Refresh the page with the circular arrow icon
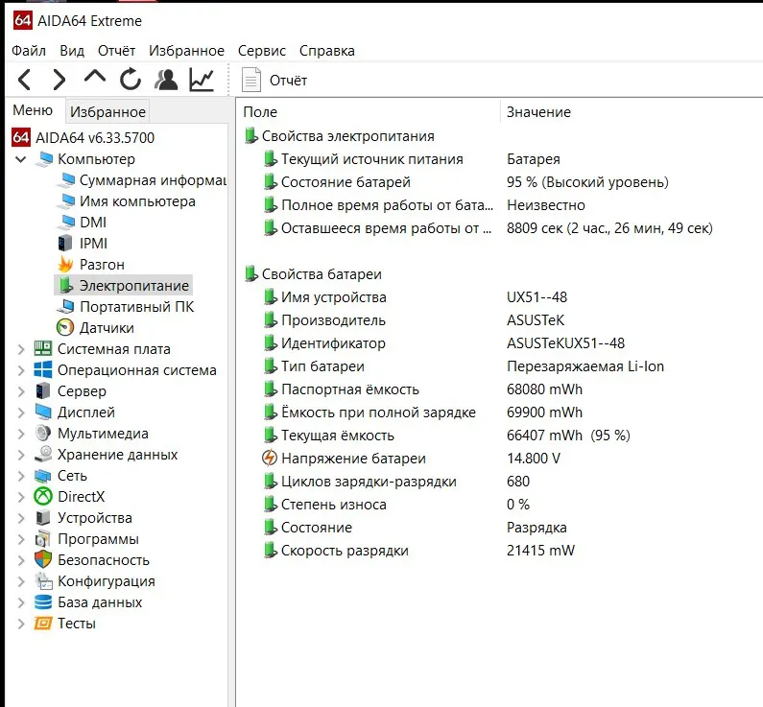The width and height of the screenshot is (763, 707). 131,80
